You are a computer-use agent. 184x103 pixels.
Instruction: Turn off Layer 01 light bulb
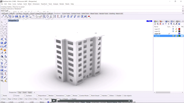(173, 29)
